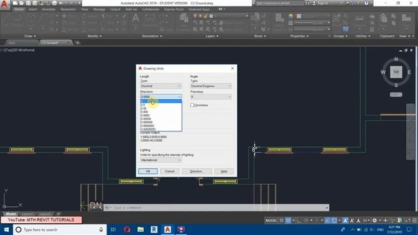Toggle Polar tracking in status bar

306,221
